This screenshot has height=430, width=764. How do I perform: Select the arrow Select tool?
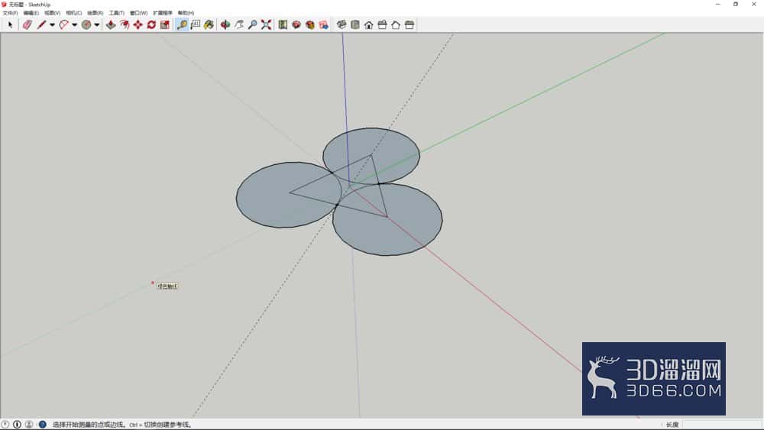point(10,25)
